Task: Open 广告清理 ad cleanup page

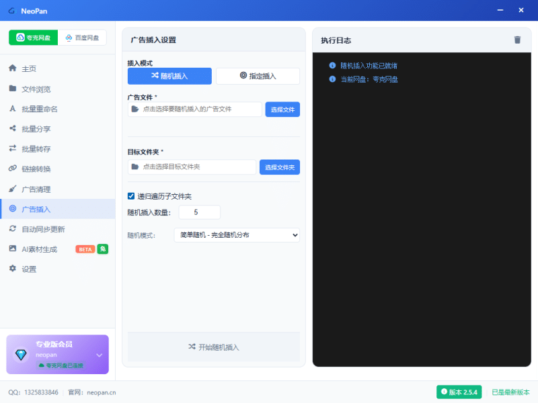Action: [x=36, y=189]
